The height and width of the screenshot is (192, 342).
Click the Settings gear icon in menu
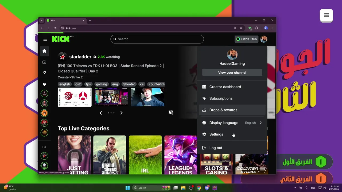pos(204,134)
